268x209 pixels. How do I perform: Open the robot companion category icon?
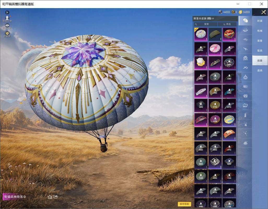click(245, 77)
